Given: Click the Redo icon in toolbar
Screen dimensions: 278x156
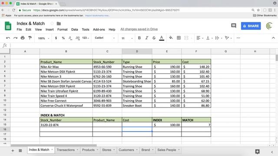Looking at the screenshot, I should point(16,38).
